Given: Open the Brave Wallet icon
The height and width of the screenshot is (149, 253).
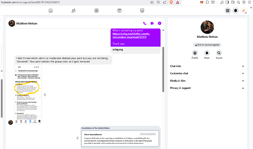Looking at the screenshot, I should pyautogui.click(x=233, y=2).
